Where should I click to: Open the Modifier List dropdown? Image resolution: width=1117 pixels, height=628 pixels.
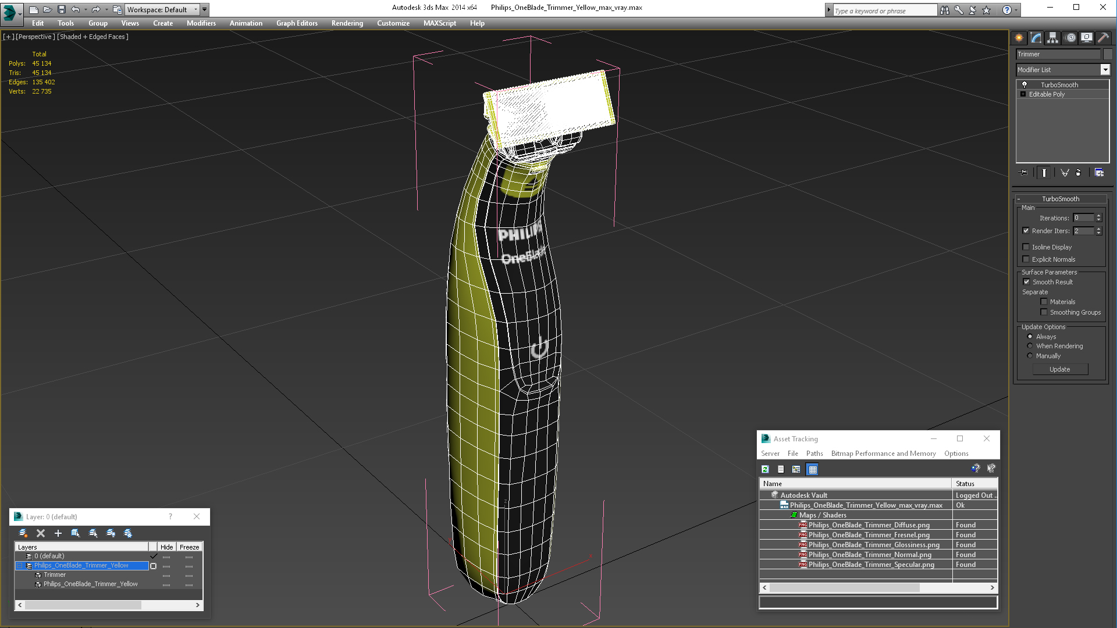pos(1105,70)
